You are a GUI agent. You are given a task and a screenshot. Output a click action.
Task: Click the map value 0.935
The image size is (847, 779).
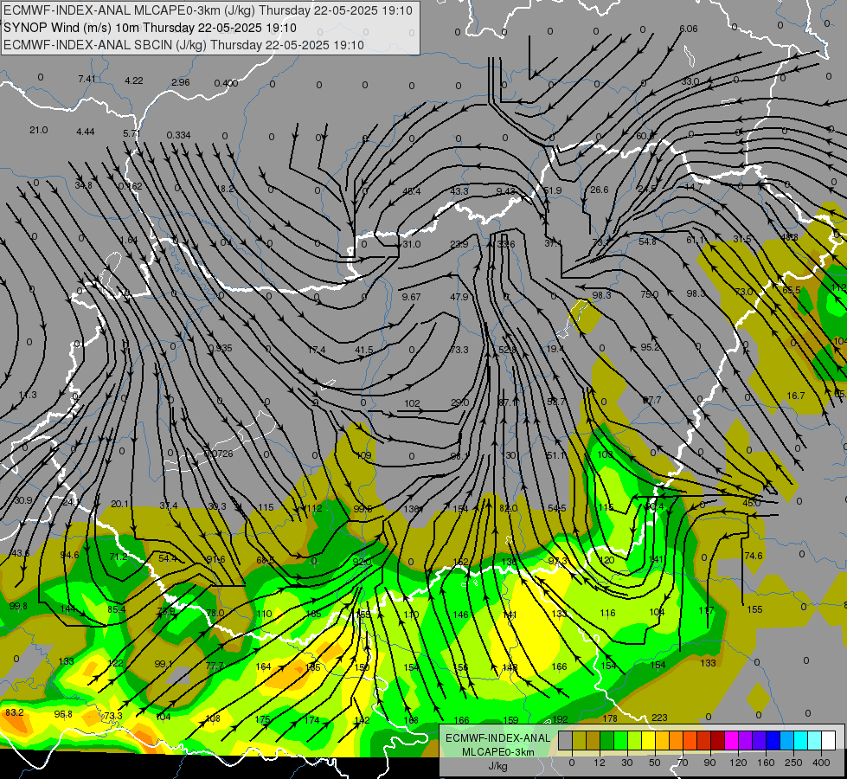coord(221,348)
